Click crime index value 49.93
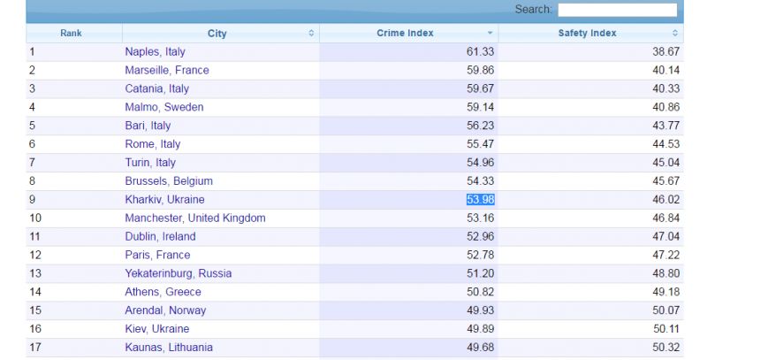The width and height of the screenshot is (768, 360). [481, 310]
